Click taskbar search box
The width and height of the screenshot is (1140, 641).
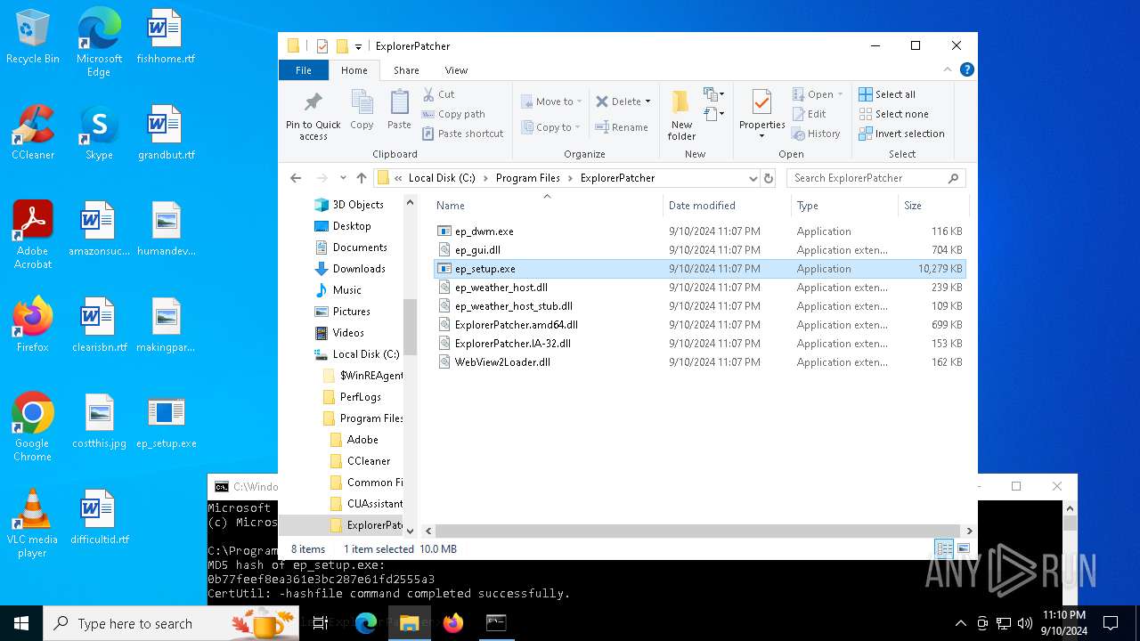click(171, 623)
